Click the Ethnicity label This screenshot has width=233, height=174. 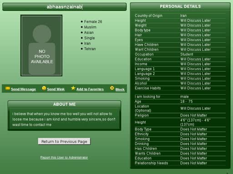pos(142,134)
